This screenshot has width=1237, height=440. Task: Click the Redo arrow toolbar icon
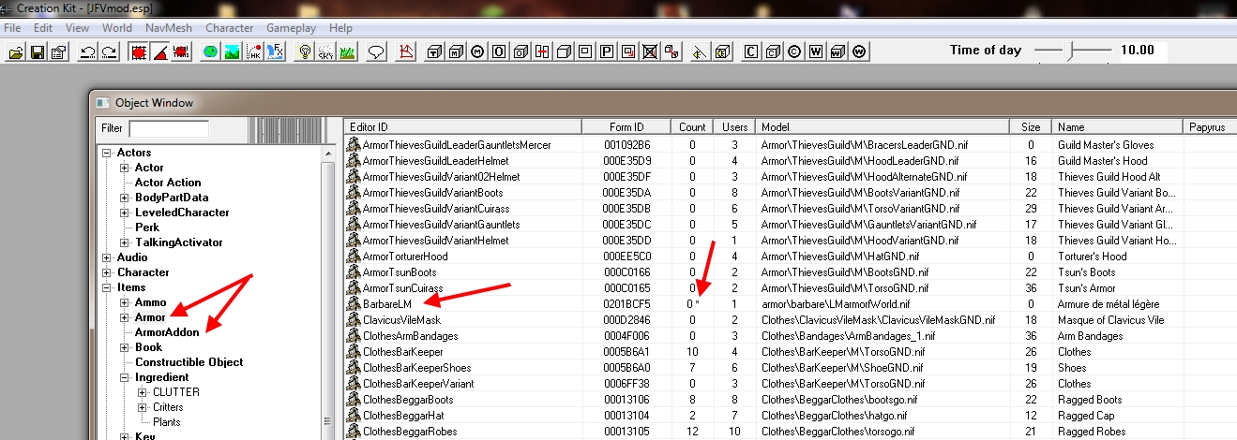point(109,52)
